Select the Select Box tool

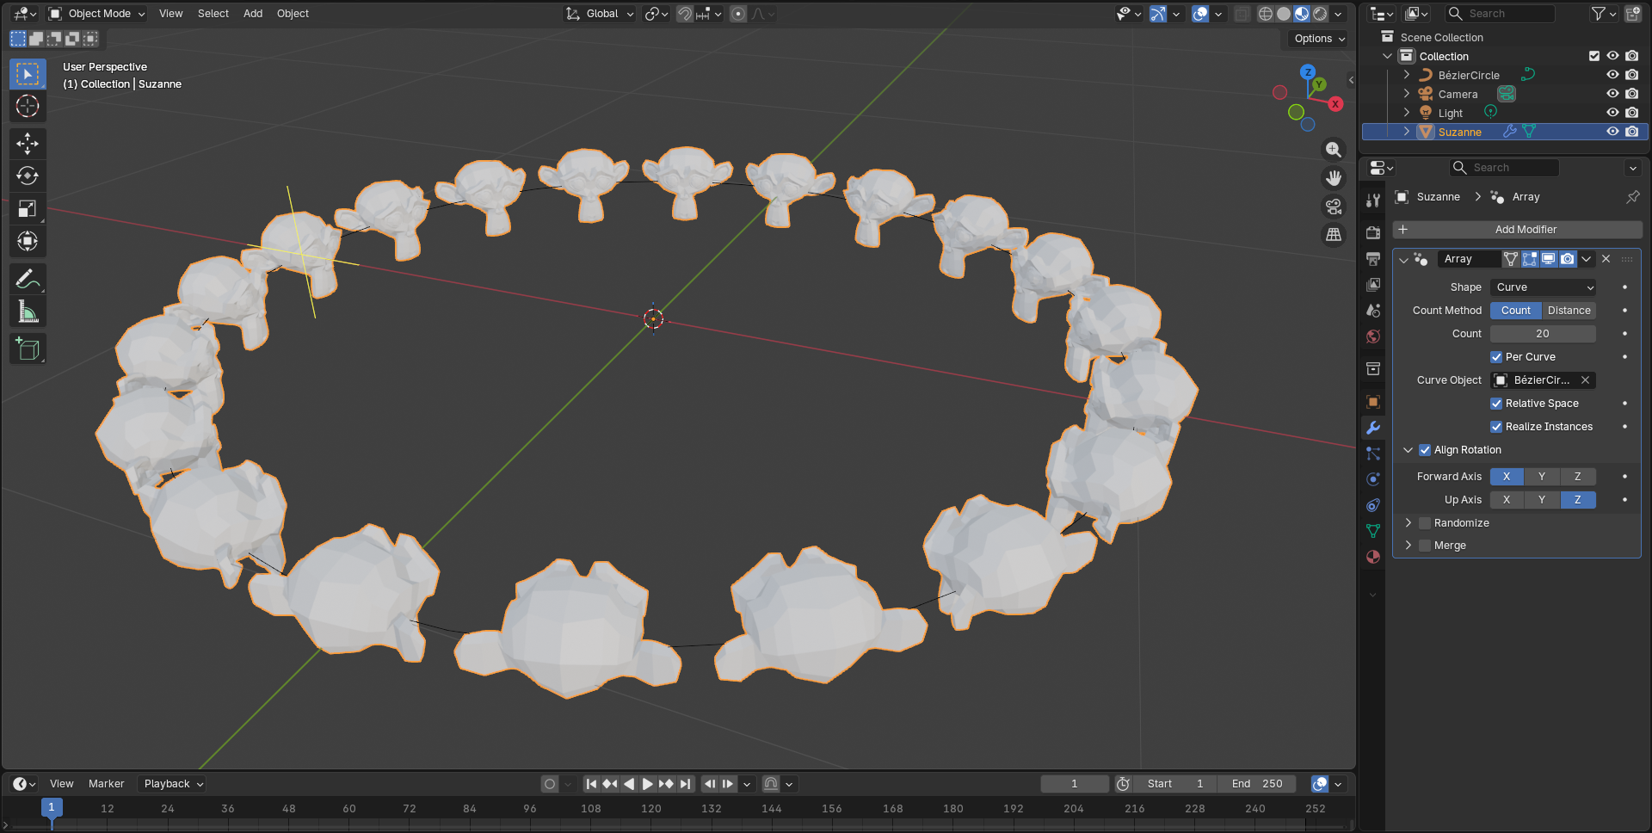click(28, 74)
